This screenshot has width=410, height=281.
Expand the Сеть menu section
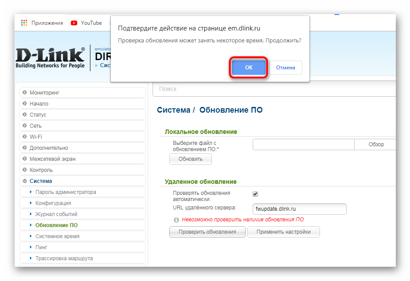click(82, 125)
